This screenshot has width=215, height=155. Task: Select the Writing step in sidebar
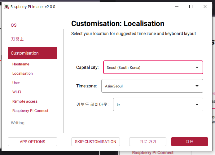click(18, 123)
